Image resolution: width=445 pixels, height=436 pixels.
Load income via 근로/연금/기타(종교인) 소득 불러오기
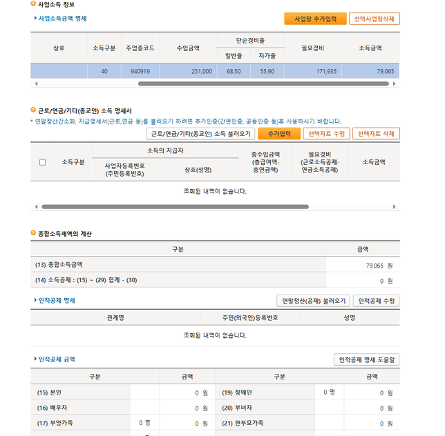200,134
